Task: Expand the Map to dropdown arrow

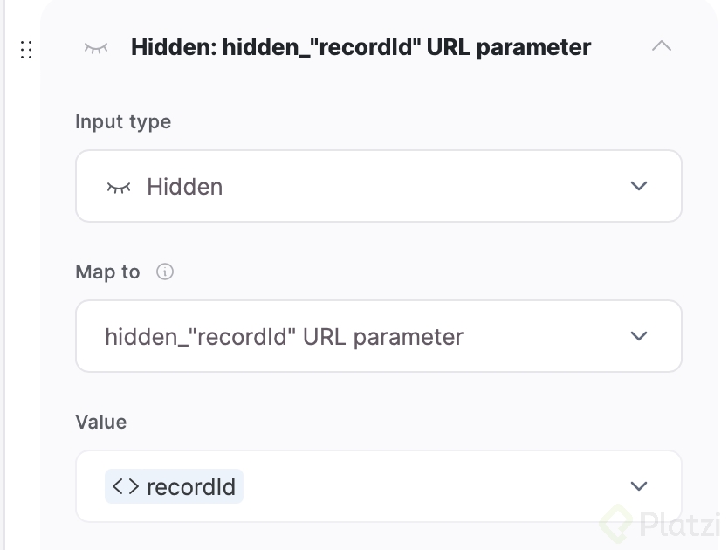Action: (x=639, y=336)
